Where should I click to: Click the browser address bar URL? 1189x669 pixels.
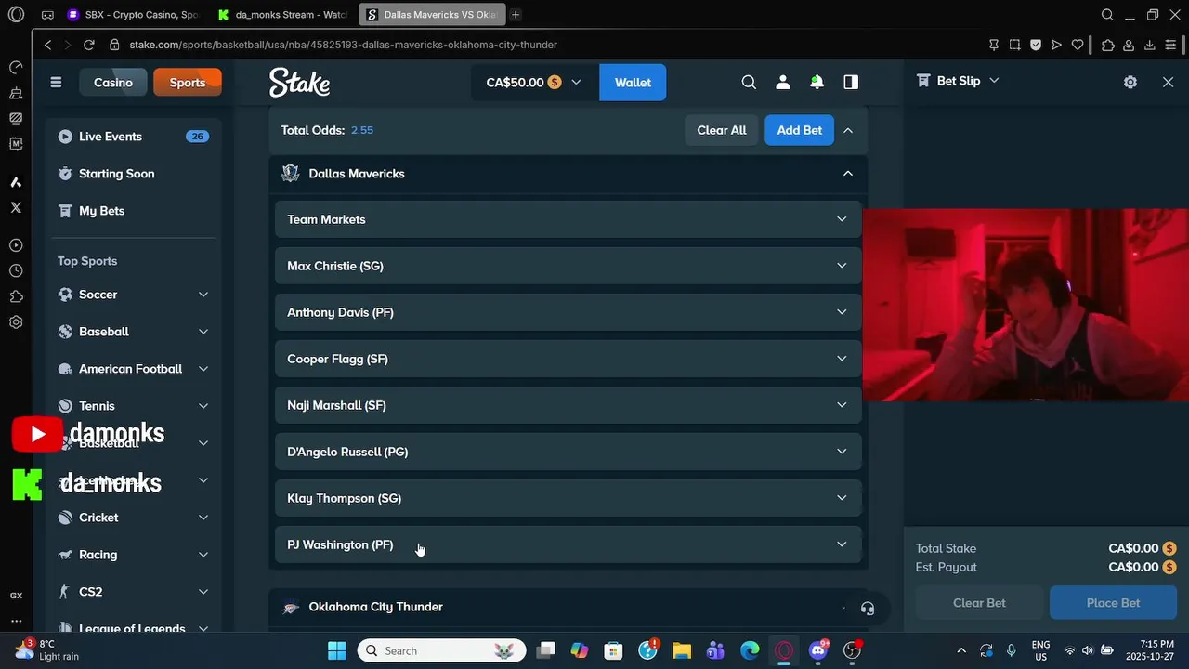tap(344, 45)
